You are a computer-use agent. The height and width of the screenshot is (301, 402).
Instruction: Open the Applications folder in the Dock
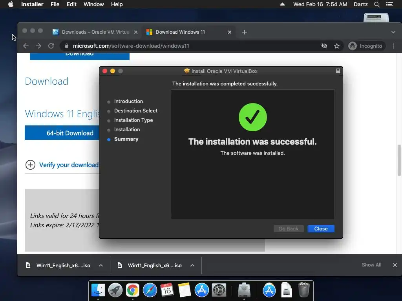[269, 290]
